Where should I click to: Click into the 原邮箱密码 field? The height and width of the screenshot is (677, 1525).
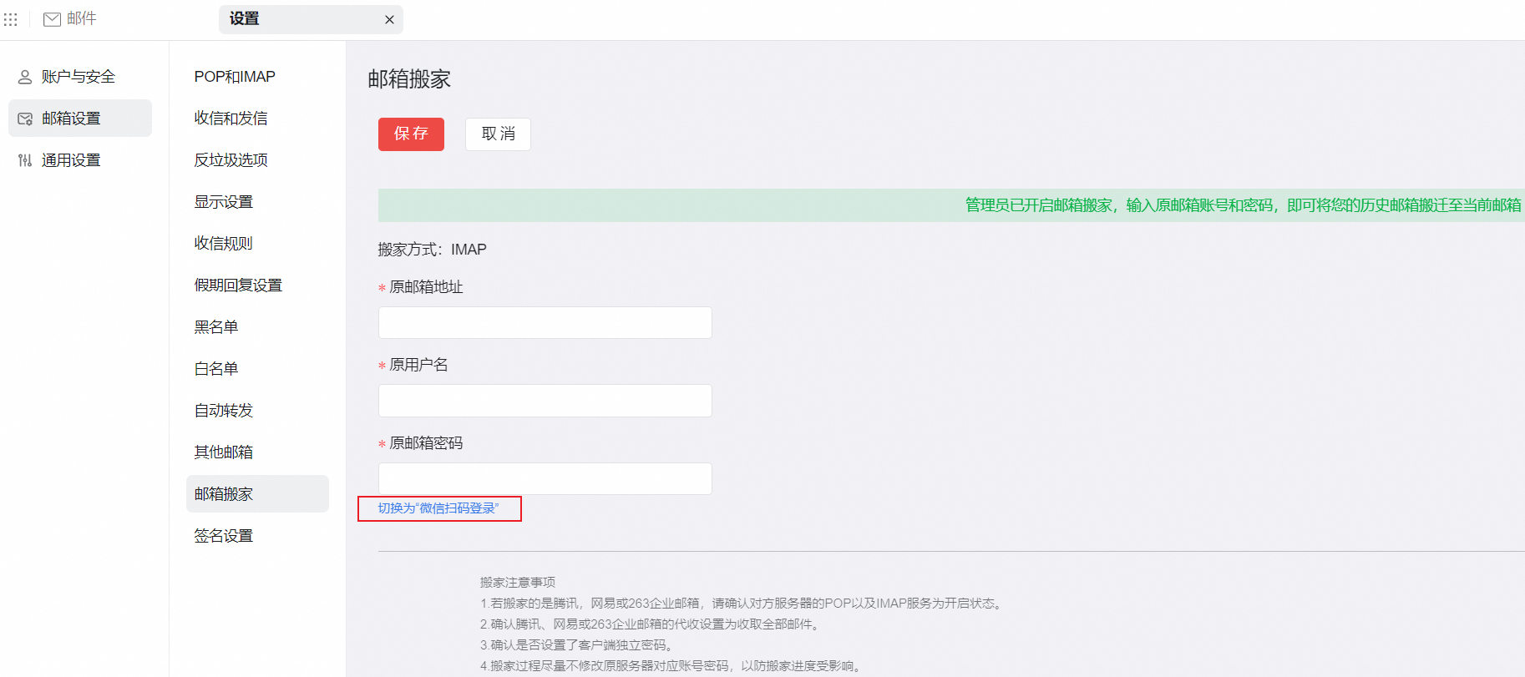pyautogui.click(x=545, y=479)
